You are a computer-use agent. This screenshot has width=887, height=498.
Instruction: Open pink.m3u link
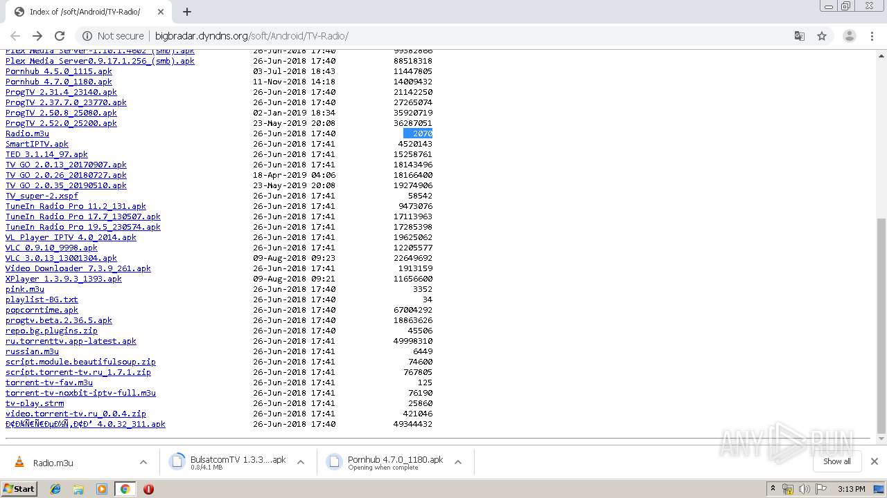[x=25, y=289]
